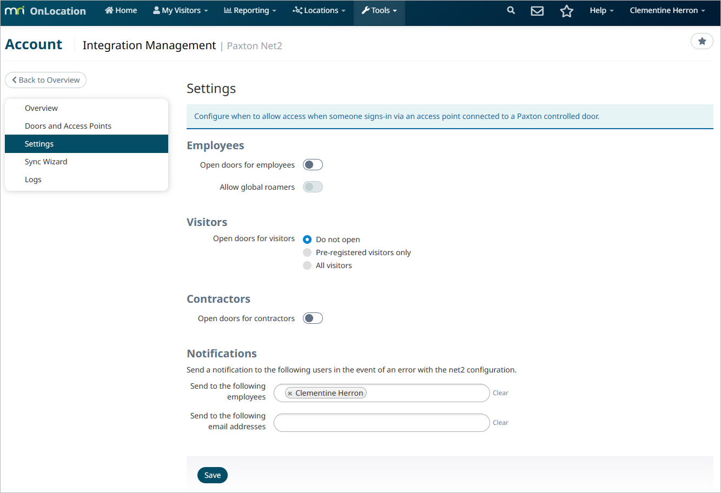
Task: Click the Integration Management title
Action: pyautogui.click(x=149, y=45)
